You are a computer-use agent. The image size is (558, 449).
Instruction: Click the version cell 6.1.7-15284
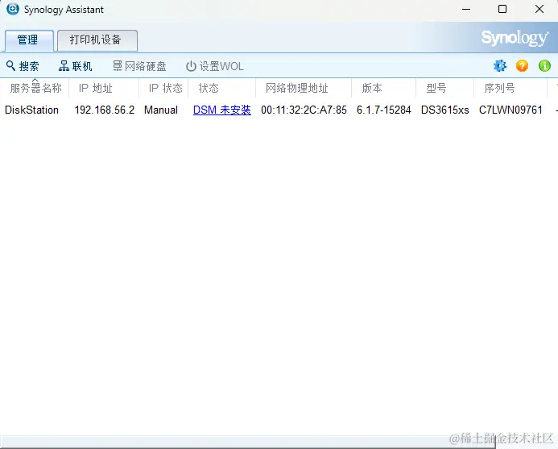(383, 110)
